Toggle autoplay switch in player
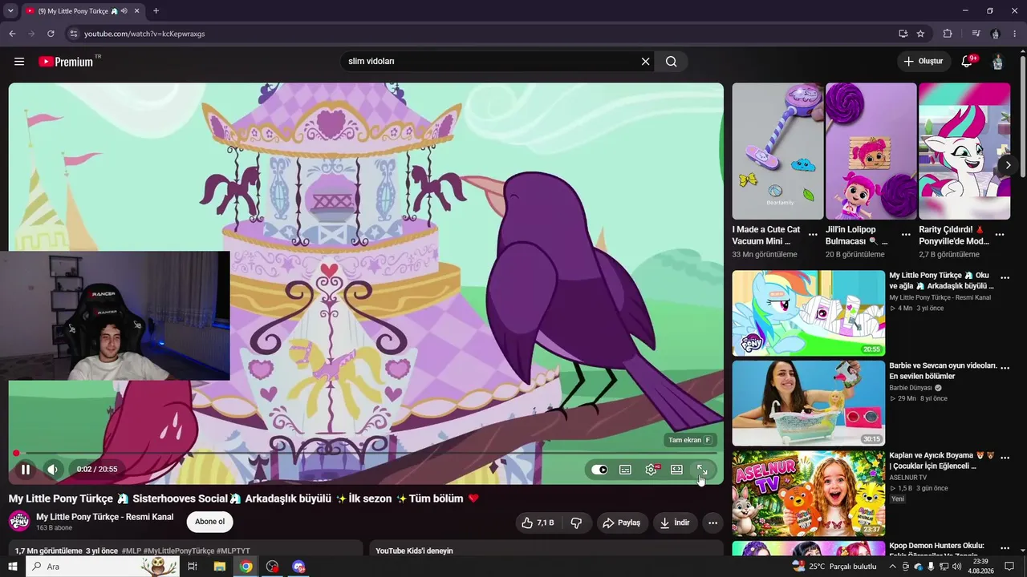The image size is (1027, 577). (599, 470)
